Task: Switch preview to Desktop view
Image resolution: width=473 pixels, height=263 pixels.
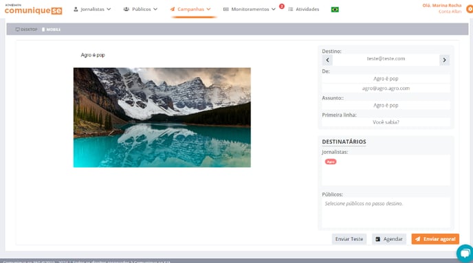Action: [x=27, y=30]
